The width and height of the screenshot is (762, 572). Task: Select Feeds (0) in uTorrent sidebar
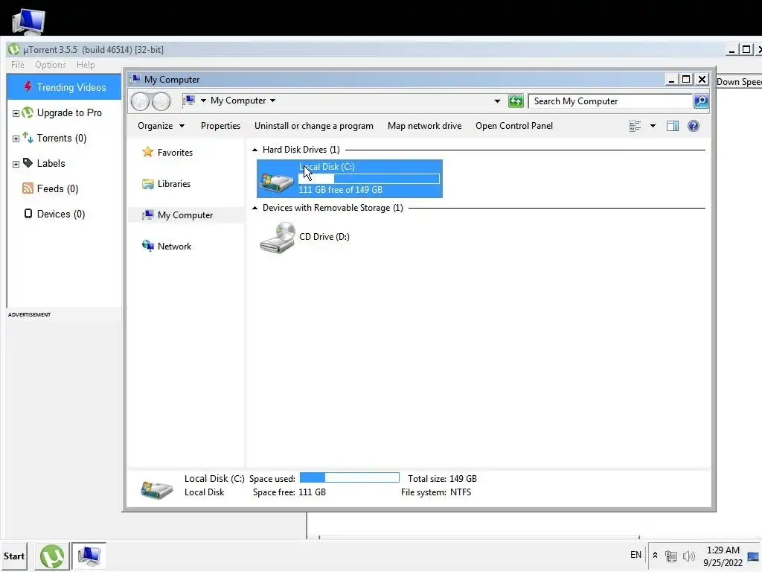pos(57,188)
